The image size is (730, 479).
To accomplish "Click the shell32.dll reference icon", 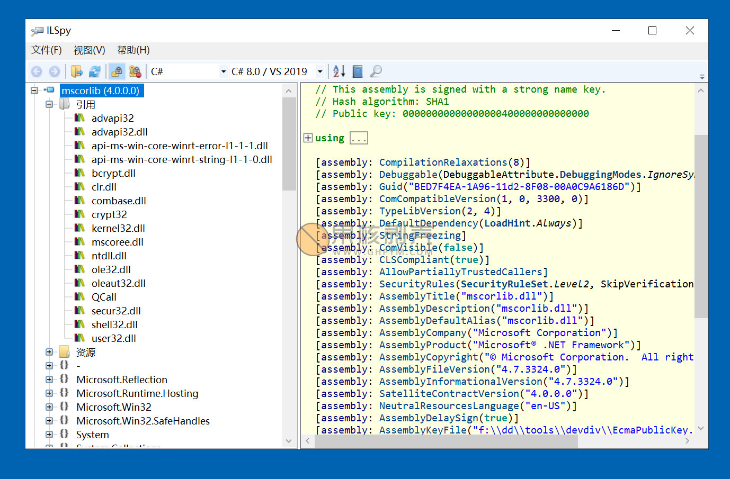I will coord(79,324).
